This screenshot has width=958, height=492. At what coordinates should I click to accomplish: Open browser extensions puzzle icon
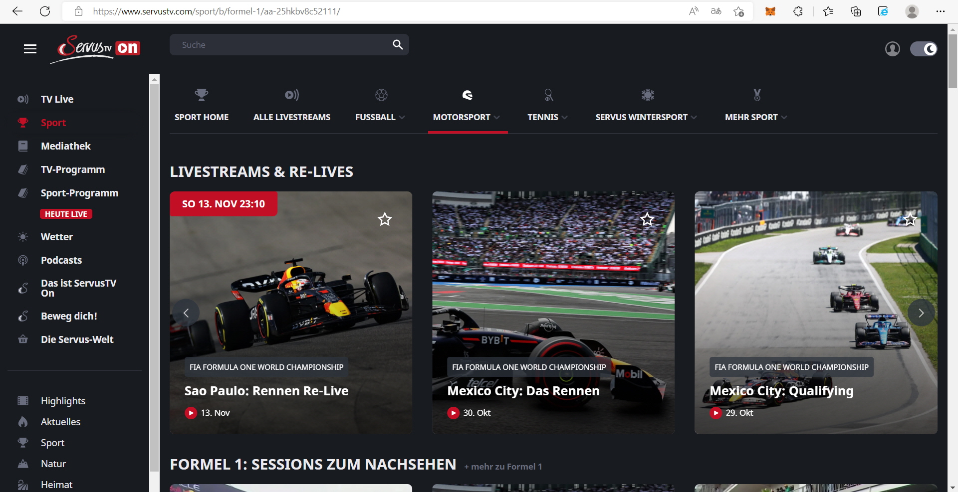point(798,11)
